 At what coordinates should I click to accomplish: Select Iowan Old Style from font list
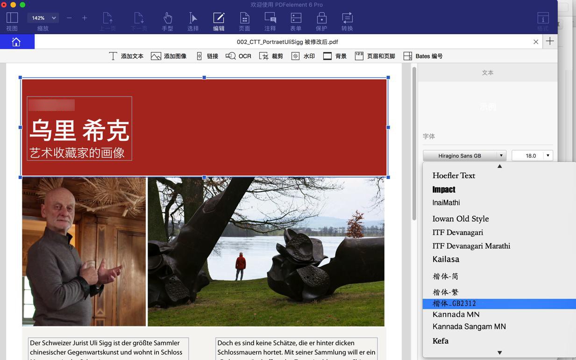(461, 219)
